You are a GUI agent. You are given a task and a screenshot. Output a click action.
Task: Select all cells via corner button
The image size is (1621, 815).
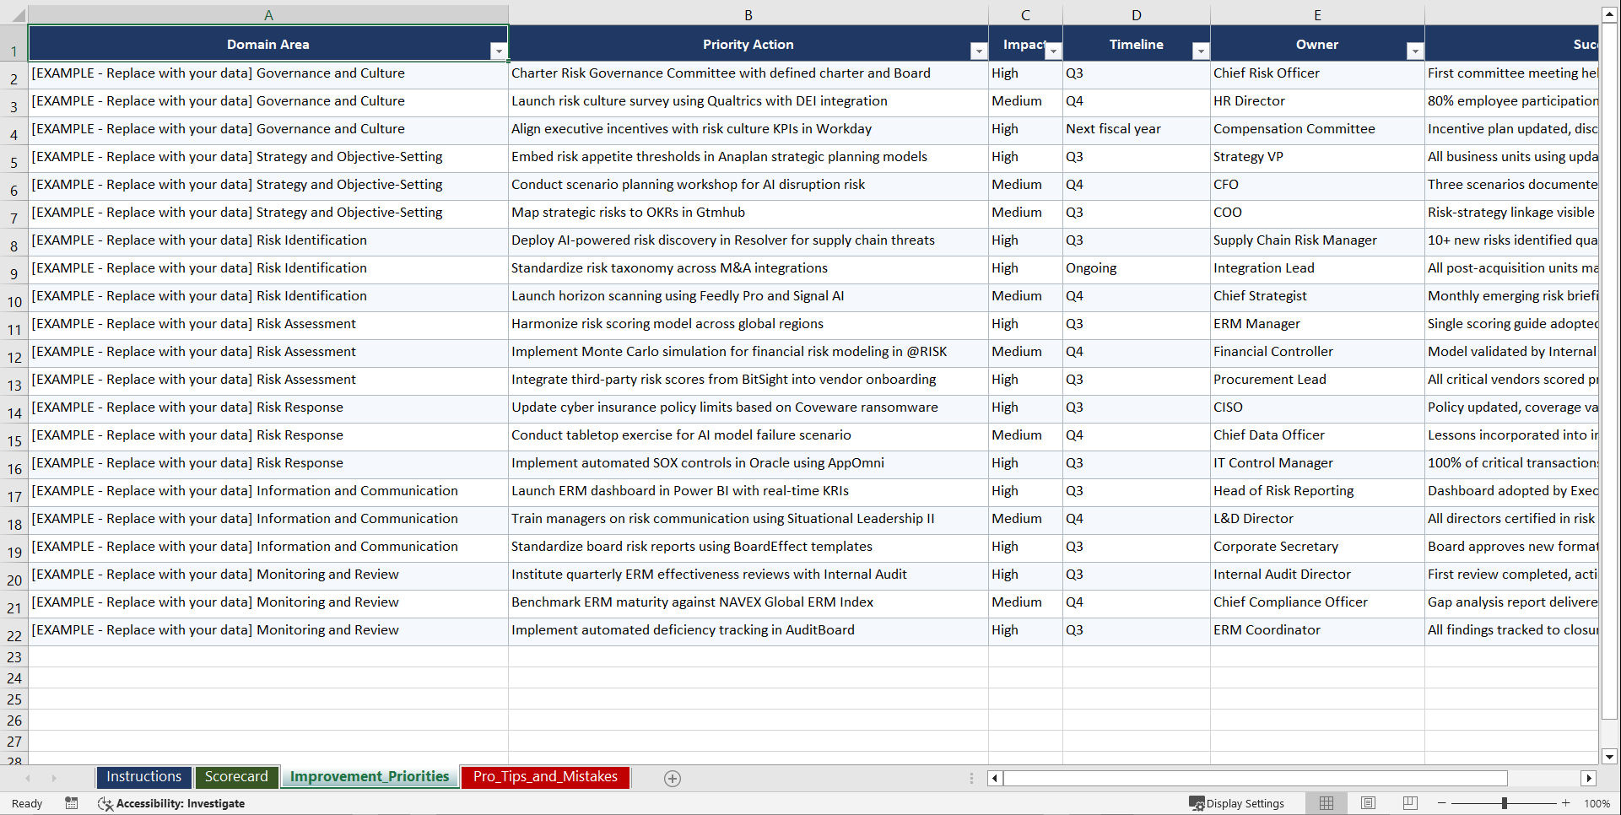tap(15, 14)
